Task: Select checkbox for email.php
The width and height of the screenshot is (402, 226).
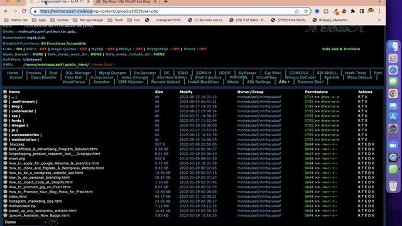Action: [5, 158]
